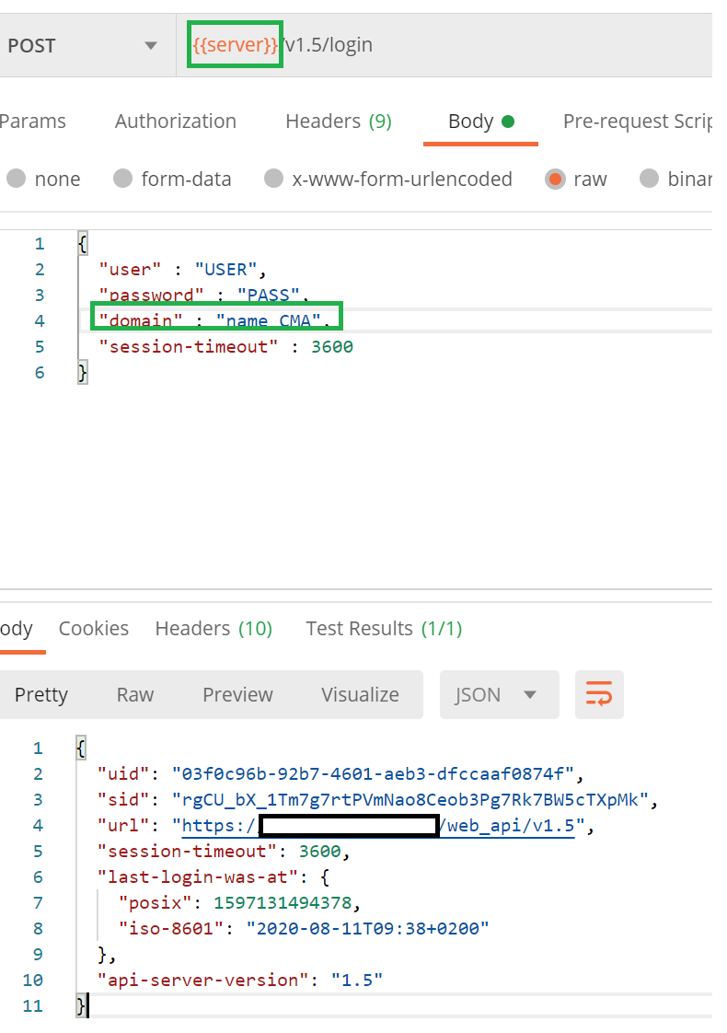Switch response view to Raw
The height and width of the screenshot is (1033, 727).
[x=134, y=694]
